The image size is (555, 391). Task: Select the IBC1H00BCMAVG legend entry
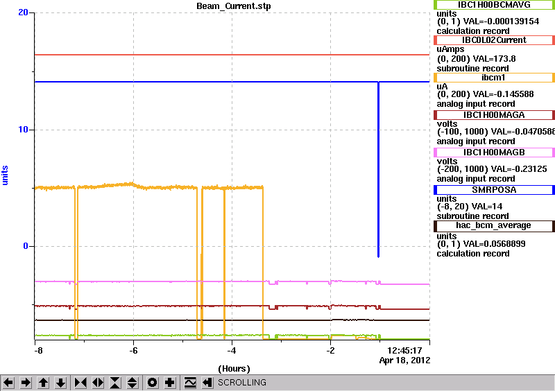494,5
